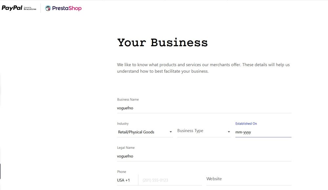The height and width of the screenshot is (190, 328).
Task: Click the Established On field label
Action: pos(246,124)
